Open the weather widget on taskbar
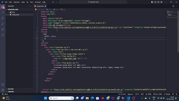Screen dimensions: 179x101 point(6,98)
